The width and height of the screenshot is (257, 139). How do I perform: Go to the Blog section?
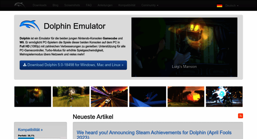55,5
